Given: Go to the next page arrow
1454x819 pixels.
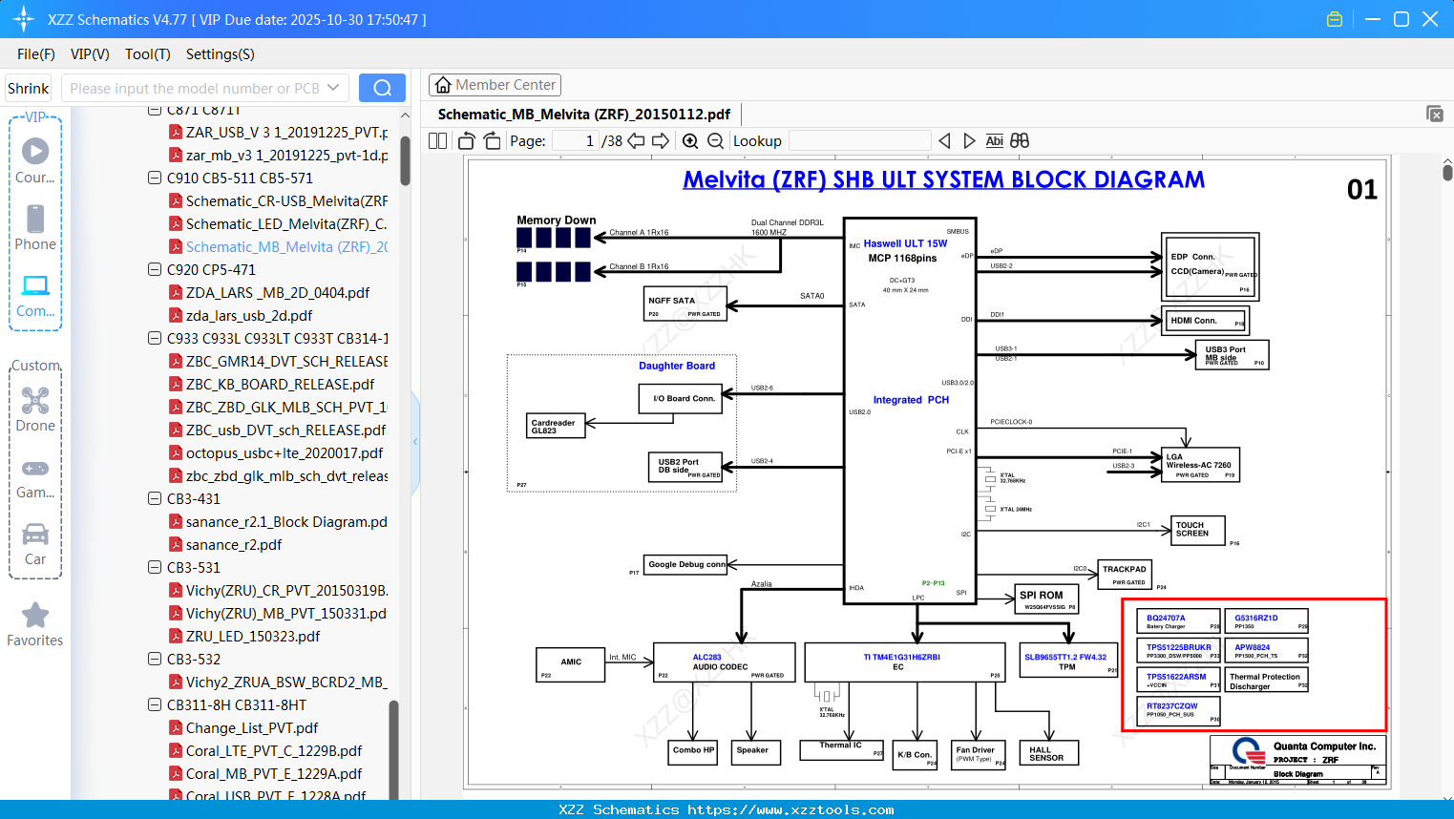Looking at the screenshot, I should [661, 141].
